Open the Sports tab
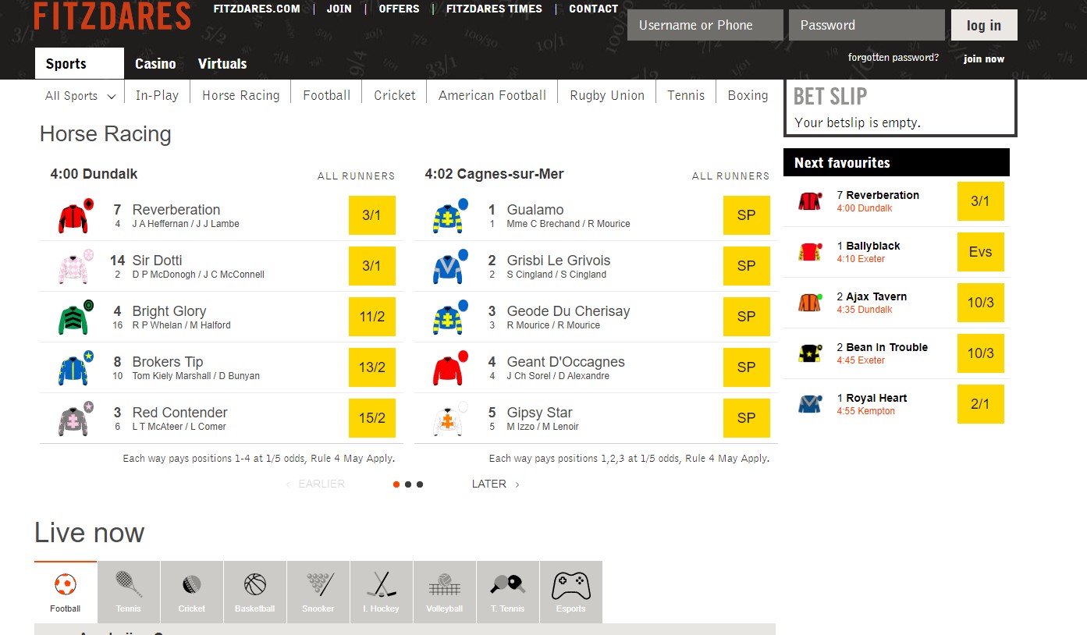The width and height of the screenshot is (1087, 635). click(79, 64)
